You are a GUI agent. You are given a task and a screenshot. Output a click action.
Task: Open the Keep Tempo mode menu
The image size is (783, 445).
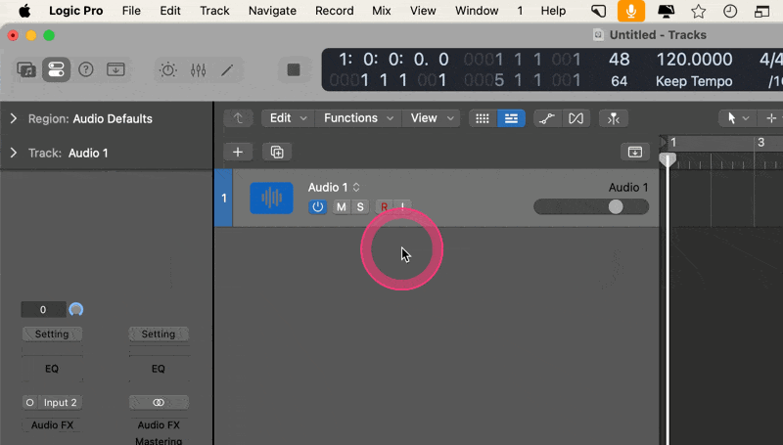tap(694, 81)
